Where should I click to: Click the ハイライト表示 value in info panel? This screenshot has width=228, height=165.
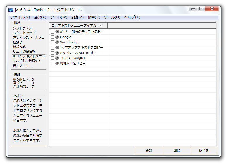(x=33, y=79)
